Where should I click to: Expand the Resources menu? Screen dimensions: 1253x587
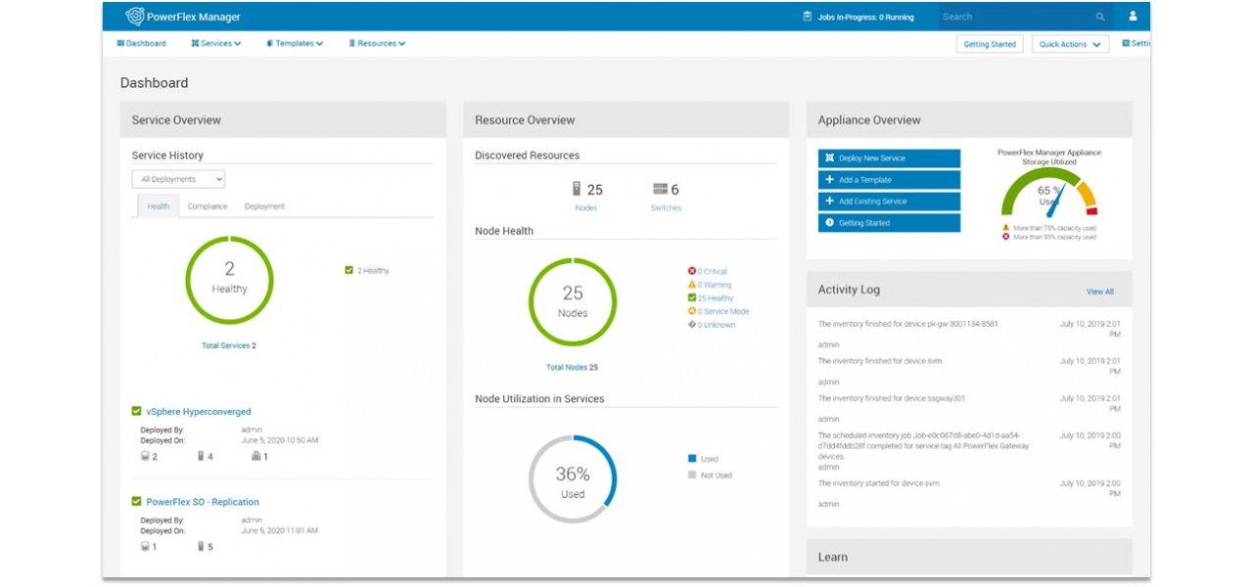pos(377,44)
